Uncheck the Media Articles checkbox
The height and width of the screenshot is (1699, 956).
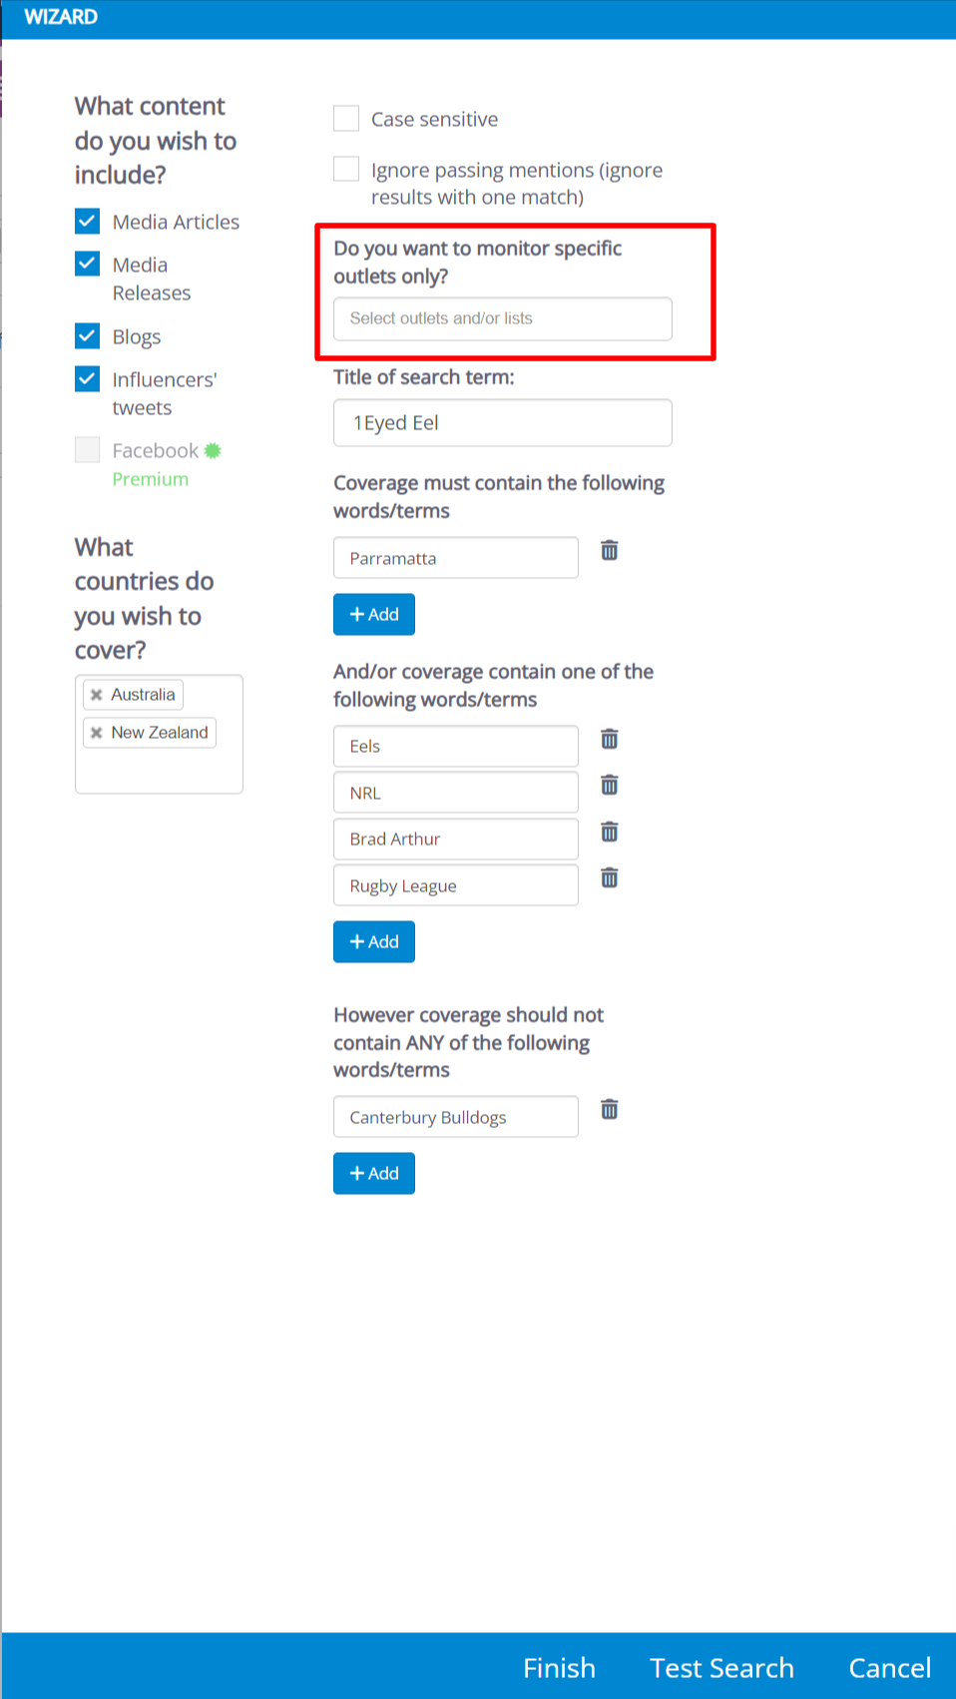tap(88, 221)
